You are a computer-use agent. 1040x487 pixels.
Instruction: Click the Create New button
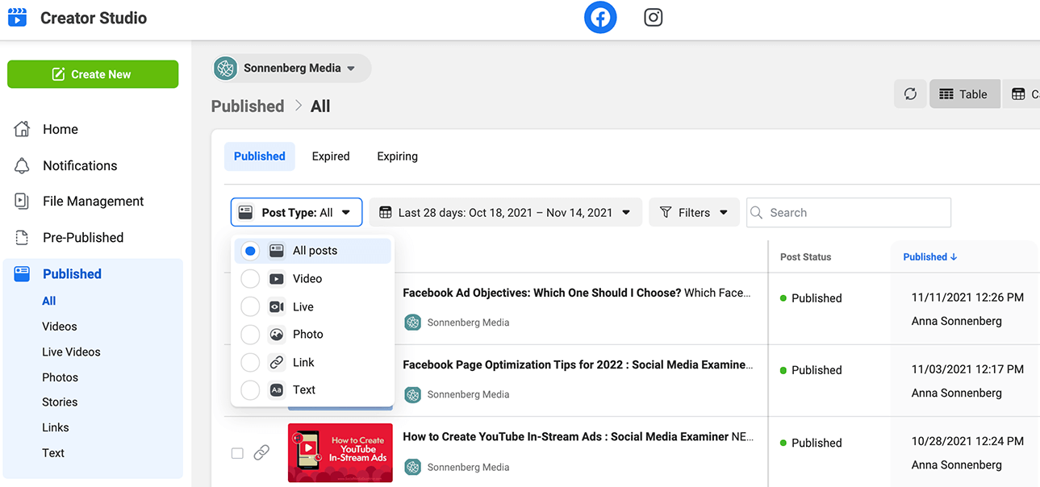93,74
